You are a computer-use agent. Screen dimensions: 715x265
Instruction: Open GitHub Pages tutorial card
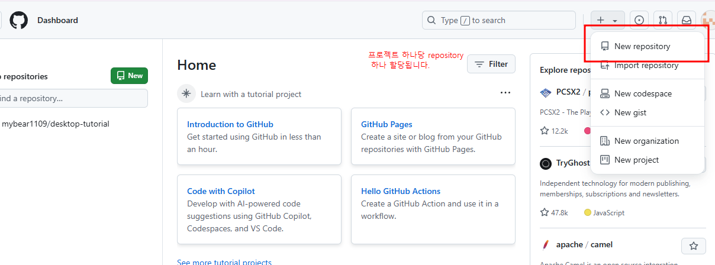pos(387,124)
